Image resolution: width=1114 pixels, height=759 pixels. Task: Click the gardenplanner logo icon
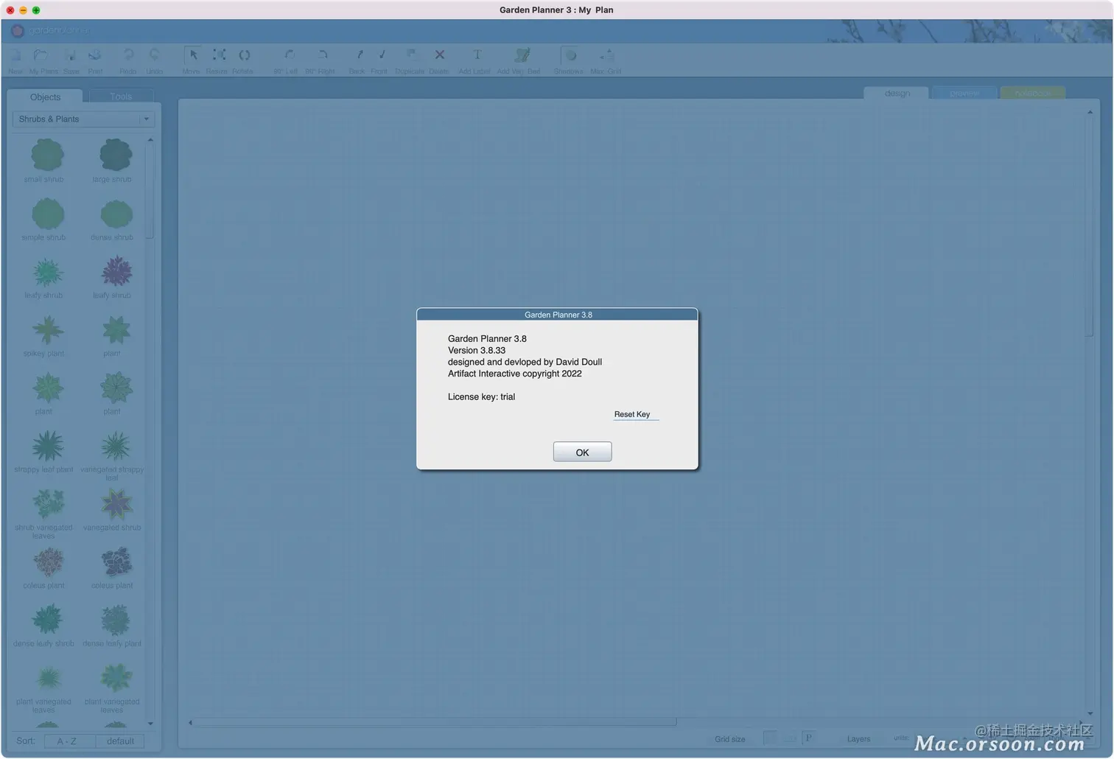[17, 30]
